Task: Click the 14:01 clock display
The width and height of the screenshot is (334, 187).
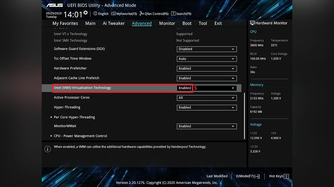Action: 73,14
